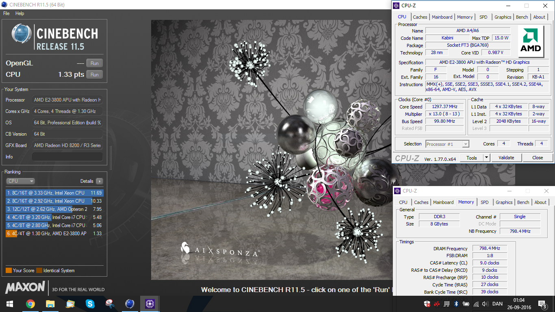Click the Details label in Ranking
The image size is (555, 312).
click(x=87, y=181)
